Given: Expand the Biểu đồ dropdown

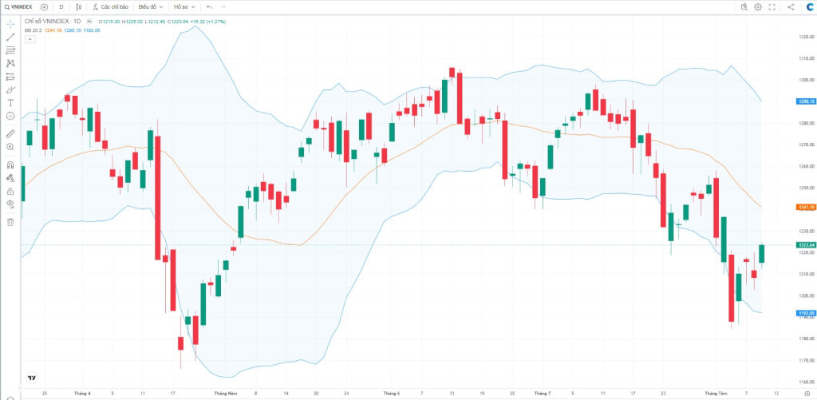Looking at the screenshot, I should 151,6.
